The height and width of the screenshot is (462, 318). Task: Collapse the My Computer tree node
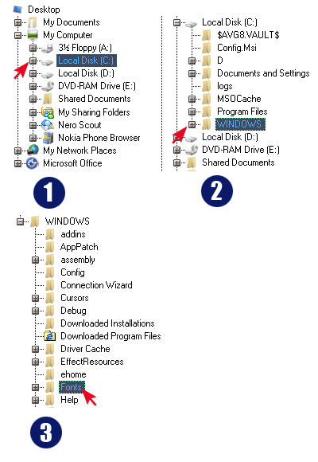17,35
